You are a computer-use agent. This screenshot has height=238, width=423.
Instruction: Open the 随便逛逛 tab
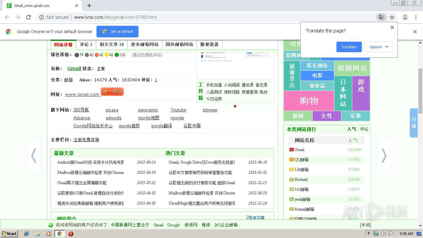pos(210,45)
